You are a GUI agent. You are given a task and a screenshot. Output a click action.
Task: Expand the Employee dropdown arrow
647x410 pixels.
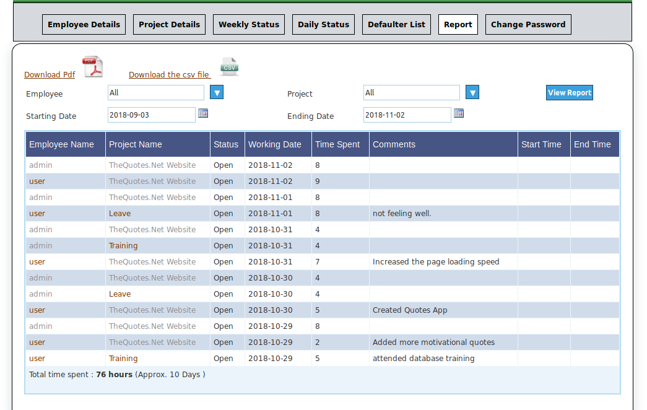pyautogui.click(x=217, y=92)
